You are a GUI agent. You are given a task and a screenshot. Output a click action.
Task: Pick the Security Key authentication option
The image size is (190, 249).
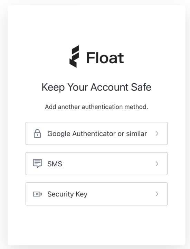(x=96, y=194)
